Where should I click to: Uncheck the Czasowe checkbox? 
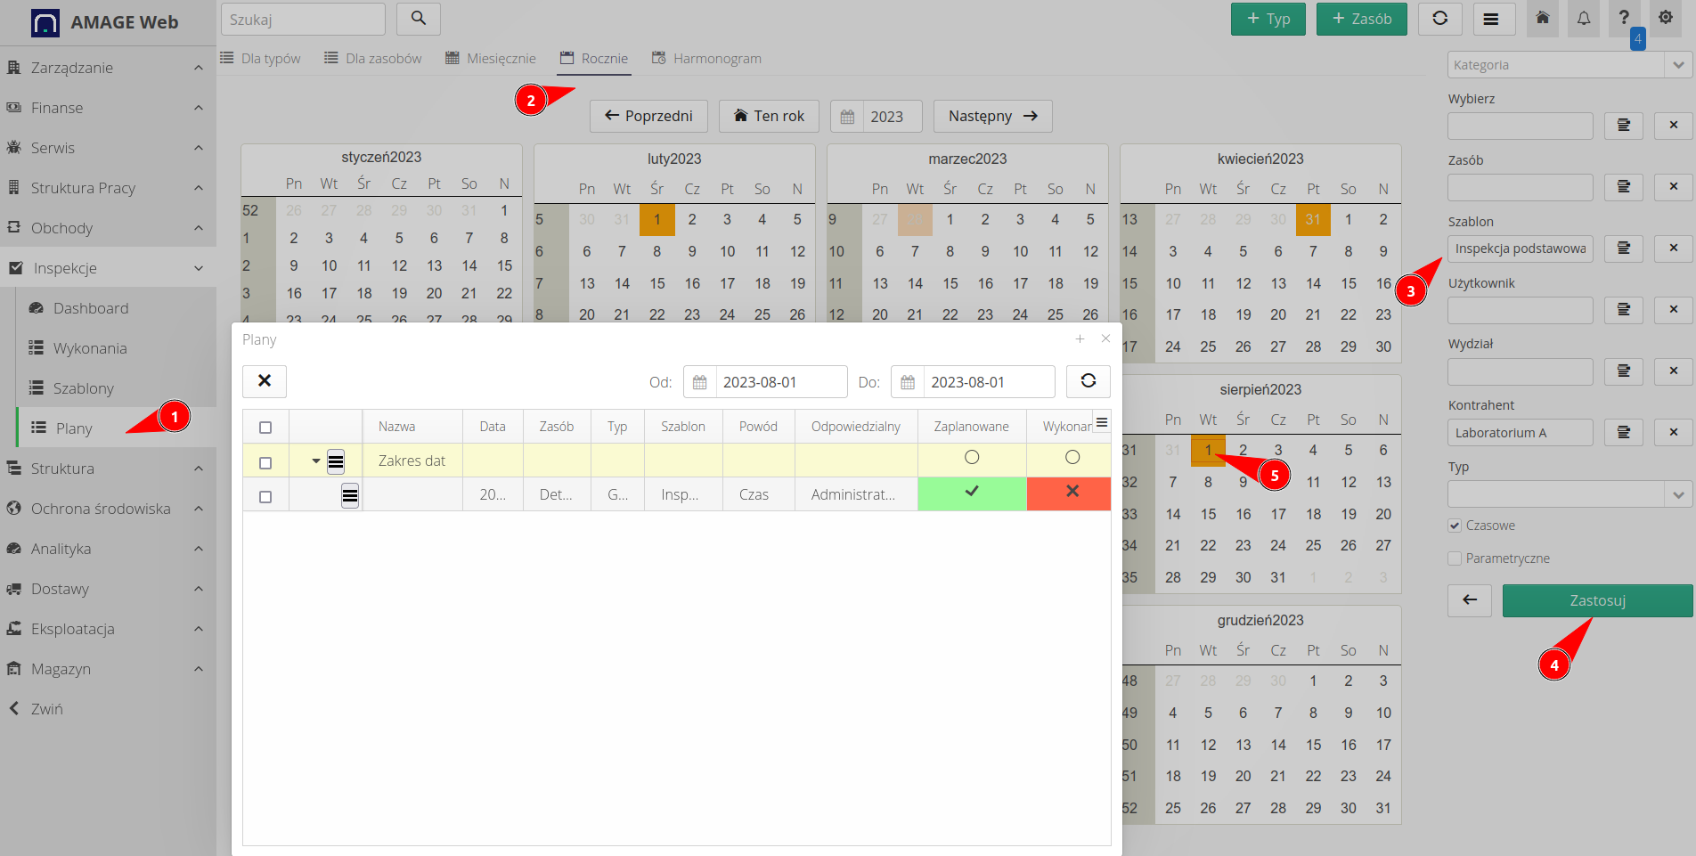click(1455, 526)
